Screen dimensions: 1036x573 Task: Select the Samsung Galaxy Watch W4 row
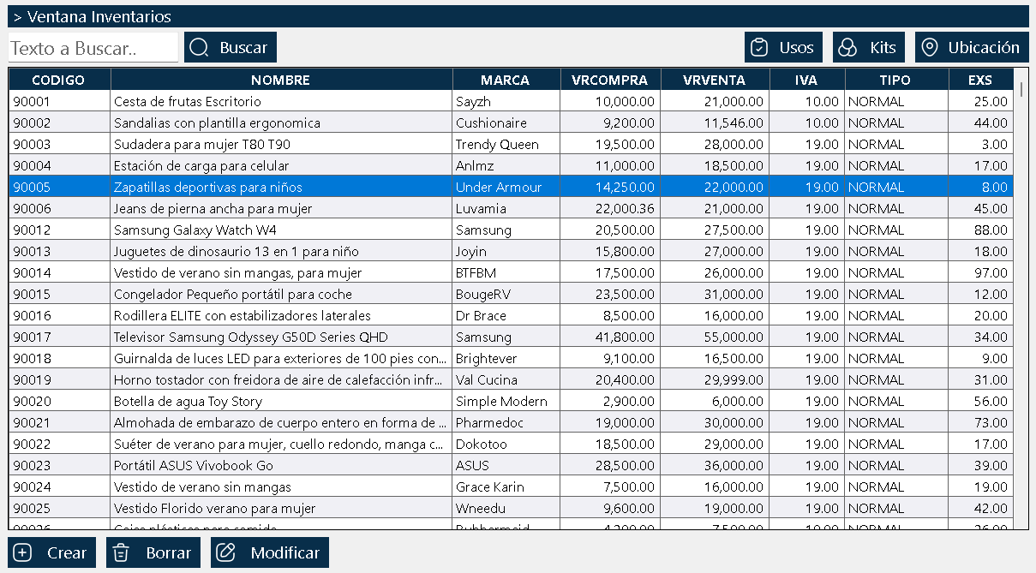(x=511, y=230)
